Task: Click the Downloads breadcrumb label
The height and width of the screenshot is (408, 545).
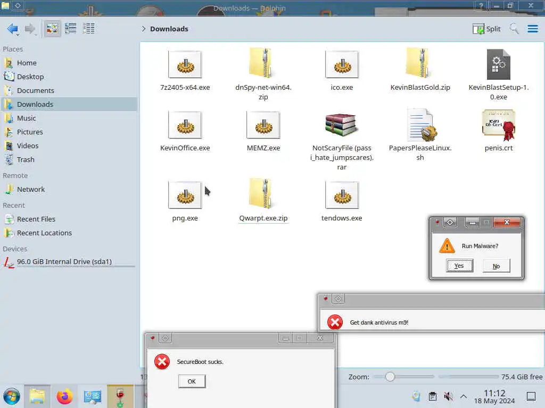Action: pos(169,29)
